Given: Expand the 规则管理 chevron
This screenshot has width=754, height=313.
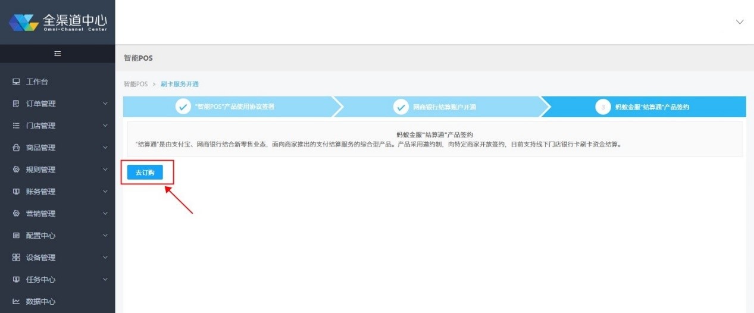Looking at the screenshot, I should 105,170.
